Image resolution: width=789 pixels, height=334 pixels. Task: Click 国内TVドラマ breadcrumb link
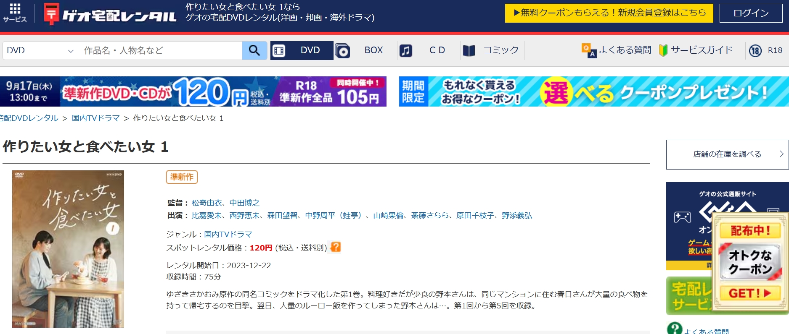96,118
